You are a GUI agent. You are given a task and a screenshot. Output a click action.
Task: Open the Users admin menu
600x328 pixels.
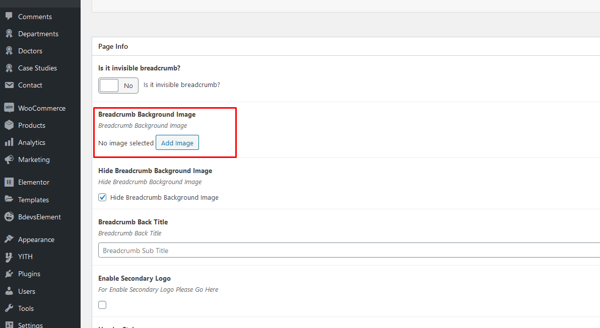click(x=27, y=291)
